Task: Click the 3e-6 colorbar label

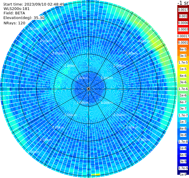Action: 183,82
